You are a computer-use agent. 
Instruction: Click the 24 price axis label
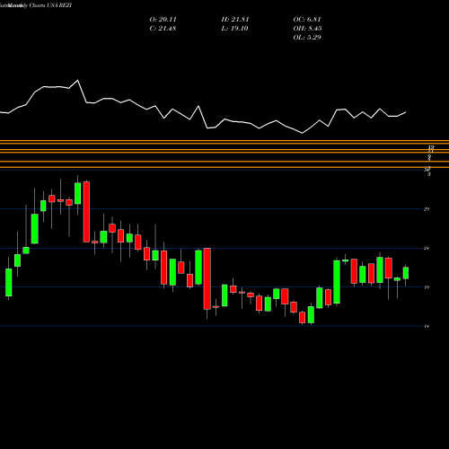tap(427, 248)
